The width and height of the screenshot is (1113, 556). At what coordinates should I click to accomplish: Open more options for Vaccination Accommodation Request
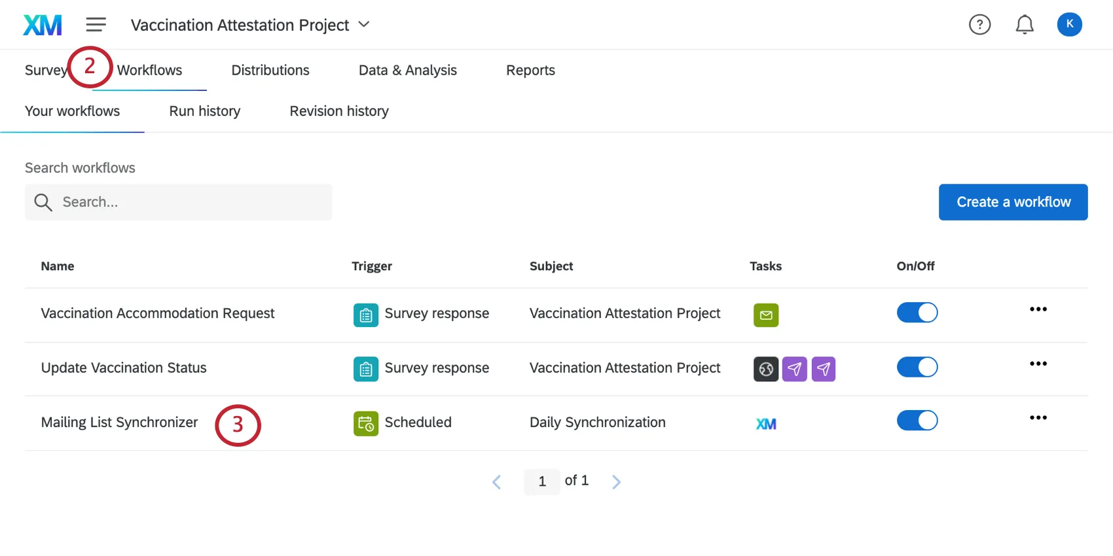coord(1038,309)
